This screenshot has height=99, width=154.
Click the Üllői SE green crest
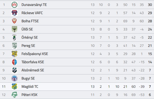[14, 29]
